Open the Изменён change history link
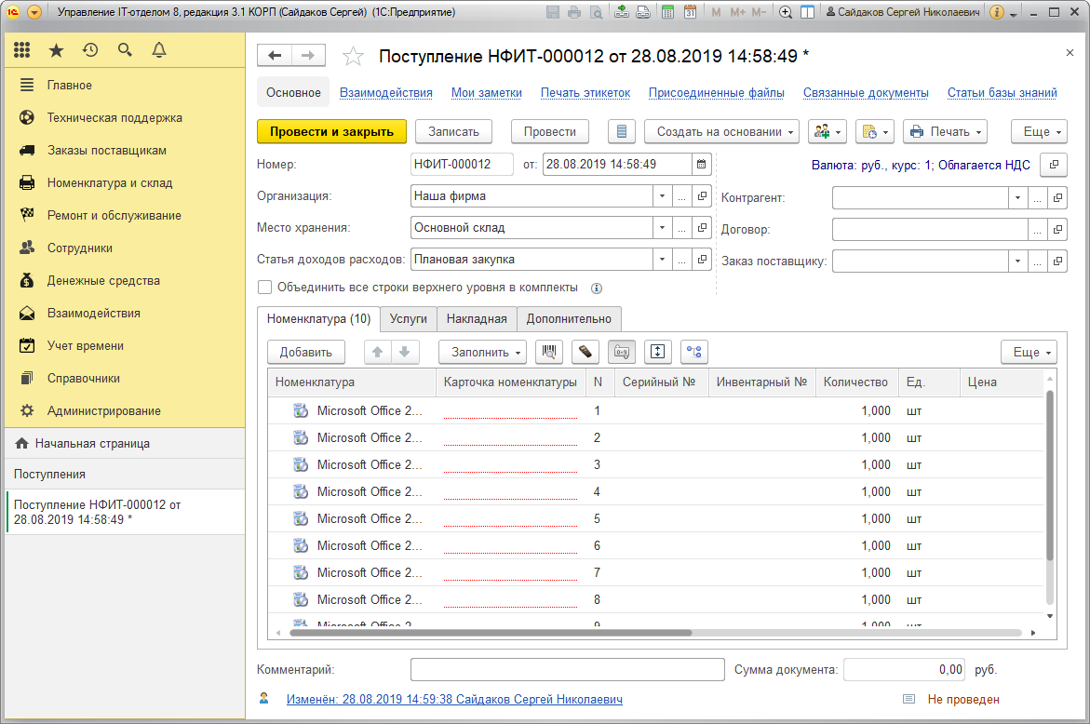The height and width of the screenshot is (724, 1090). 454,700
